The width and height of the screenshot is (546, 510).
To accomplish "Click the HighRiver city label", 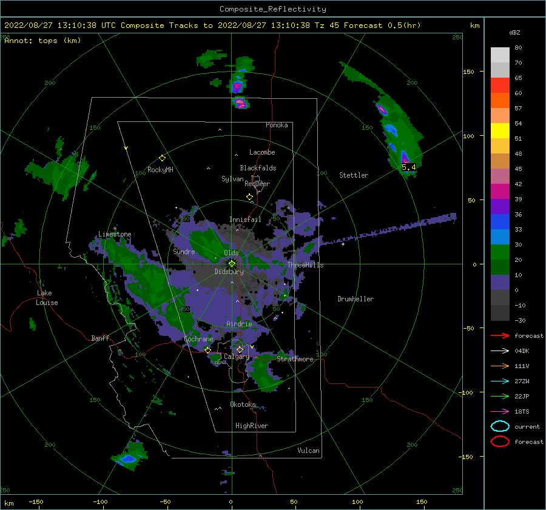I will tap(252, 426).
